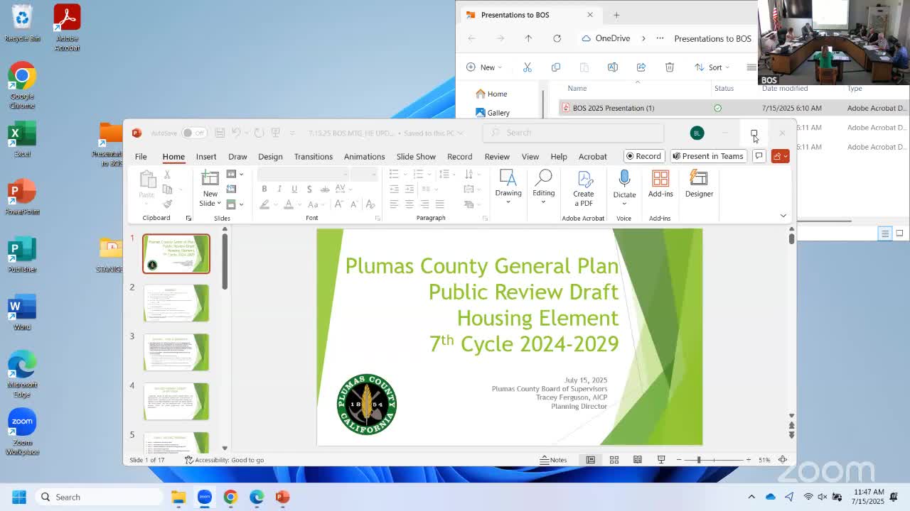Toggle the Record button on the ribbon

coord(644,156)
